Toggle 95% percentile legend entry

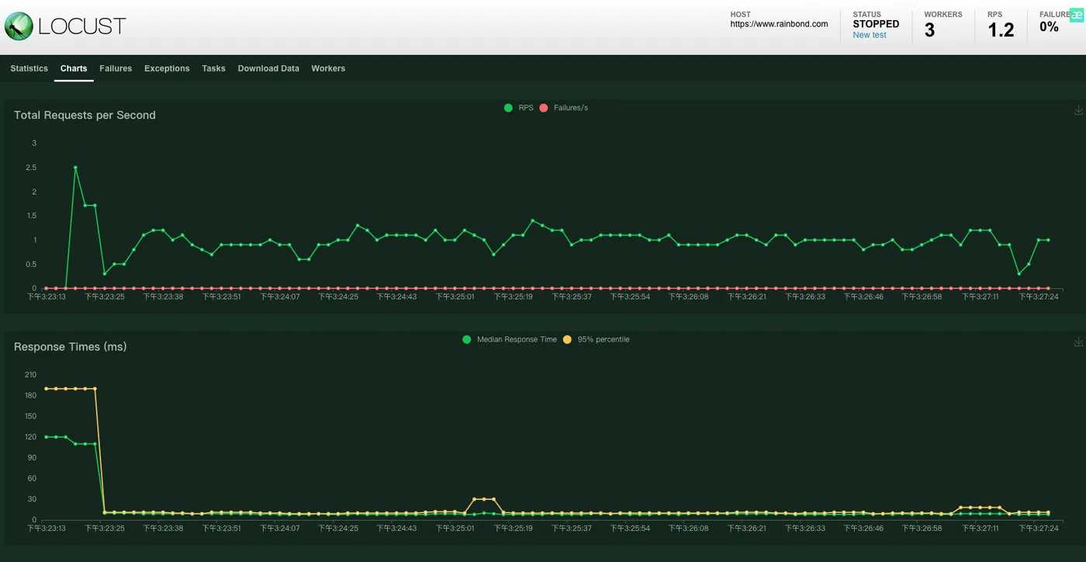tap(596, 339)
